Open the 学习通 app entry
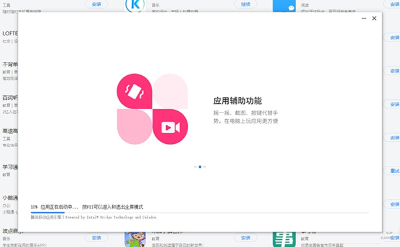The image size is (400, 247). 10,167
